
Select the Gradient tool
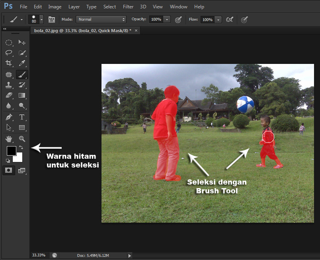[22, 95]
